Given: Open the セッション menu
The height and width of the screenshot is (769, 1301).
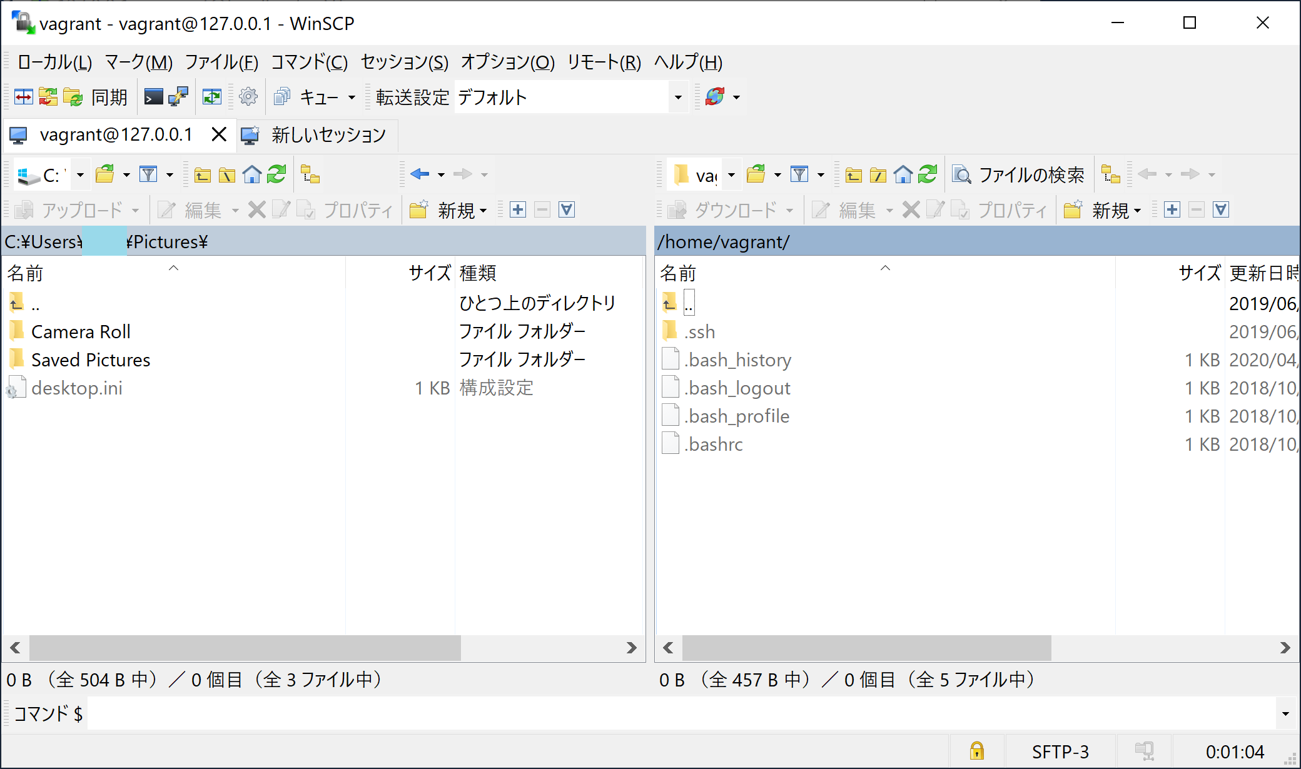Looking at the screenshot, I should (403, 62).
